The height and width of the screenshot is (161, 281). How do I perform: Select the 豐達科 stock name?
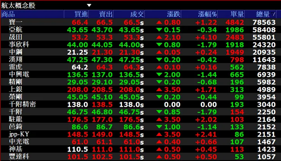click(x=19, y=157)
